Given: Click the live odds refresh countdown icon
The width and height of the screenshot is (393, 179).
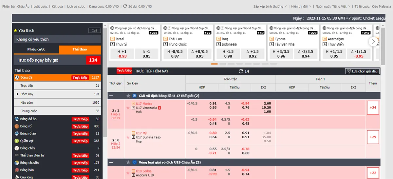Looking at the screenshot, I should [x=241, y=71].
